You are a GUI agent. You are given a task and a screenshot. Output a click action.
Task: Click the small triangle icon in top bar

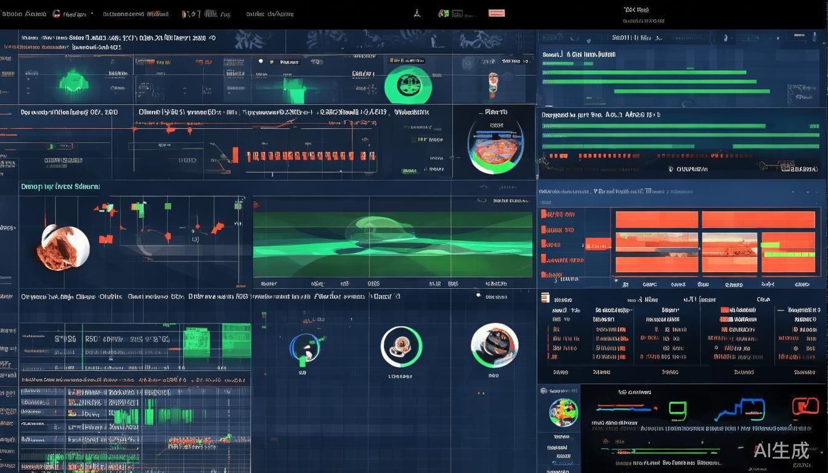(x=416, y=13)
